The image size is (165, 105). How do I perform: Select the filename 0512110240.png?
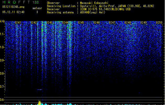click(13, 7)
